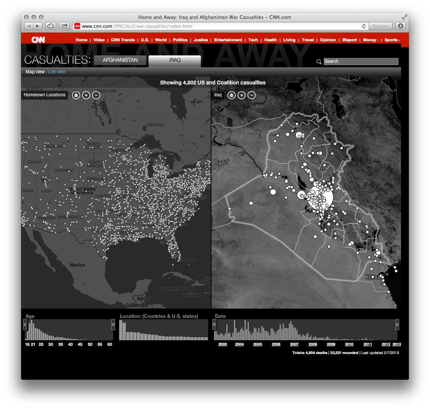The height and width of the screenshot is (409, 430).
Task: Click the Share button in the Safari toolbar
Action: click(65, 26)
